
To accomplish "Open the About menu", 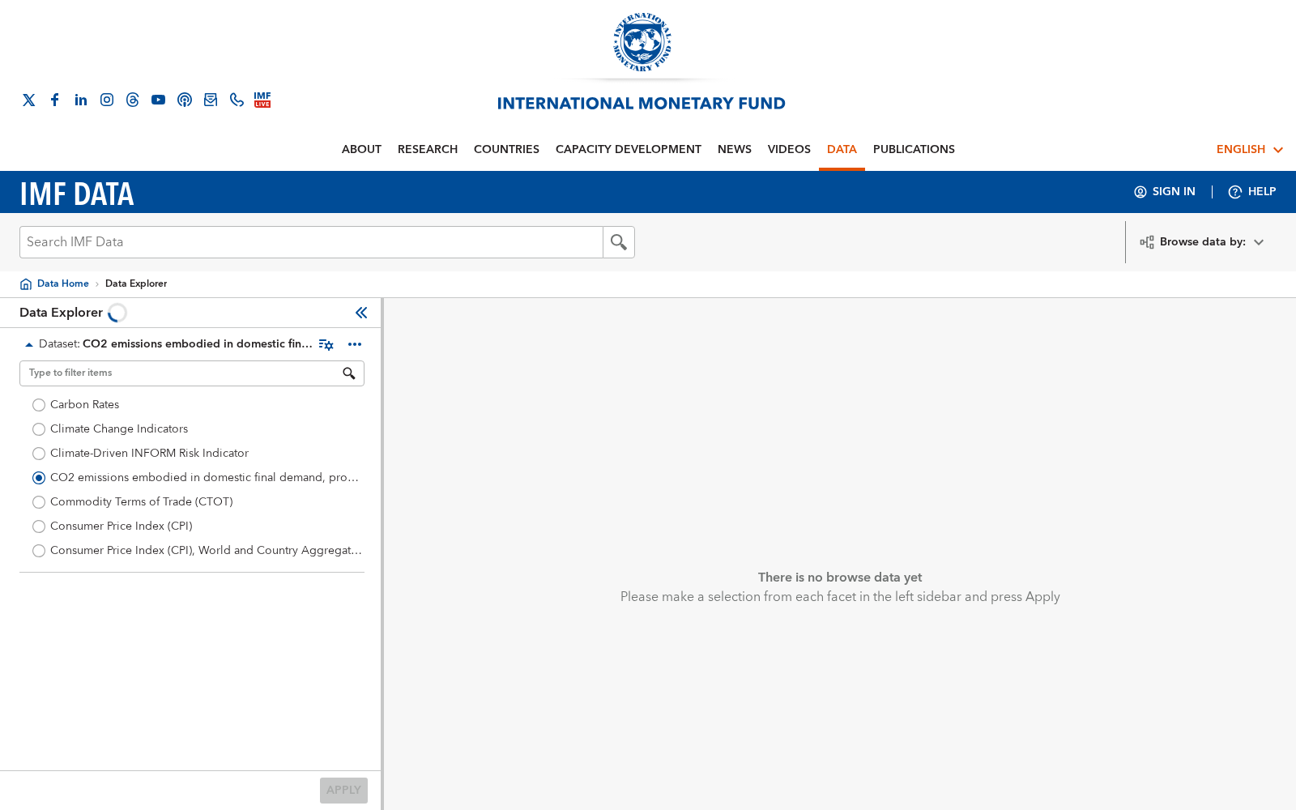I will pos(361,150).
